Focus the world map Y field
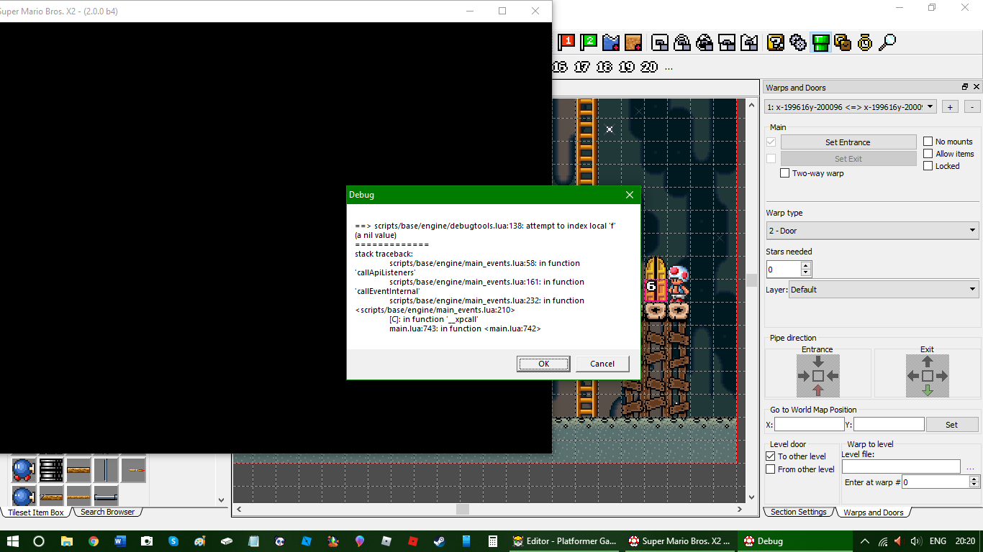The width and height of the screenshot is (983, 552). (x=889, y=425)
